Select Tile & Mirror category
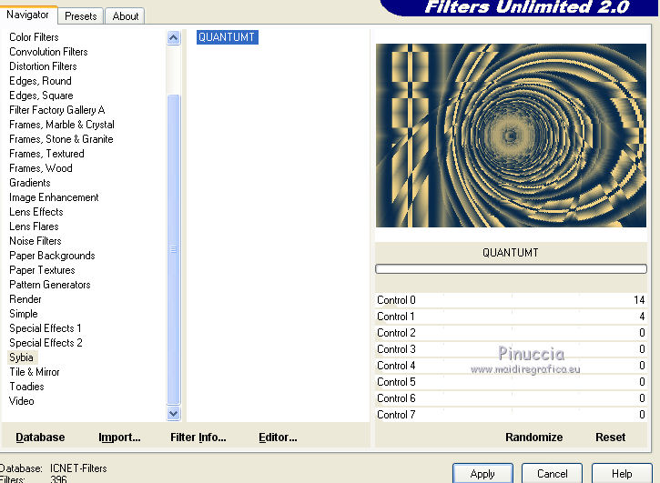Viewport: 660px width, 483px height. (x=34, y=372)
